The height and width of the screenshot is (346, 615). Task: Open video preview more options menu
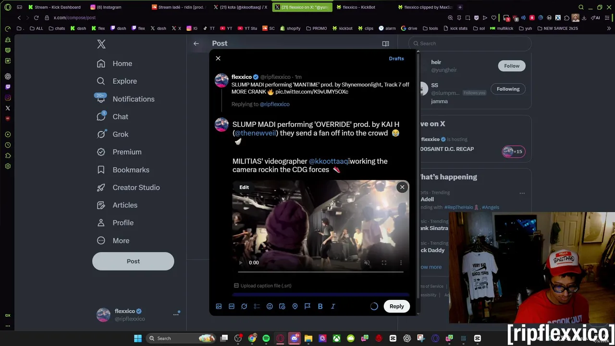point(401,262)
